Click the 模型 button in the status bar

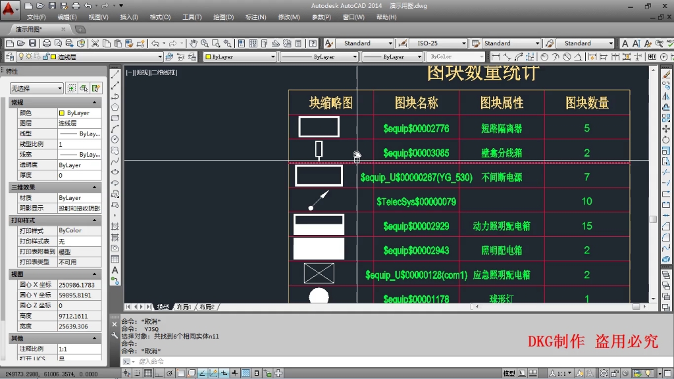pyautogui.click(x=508, y=372)
